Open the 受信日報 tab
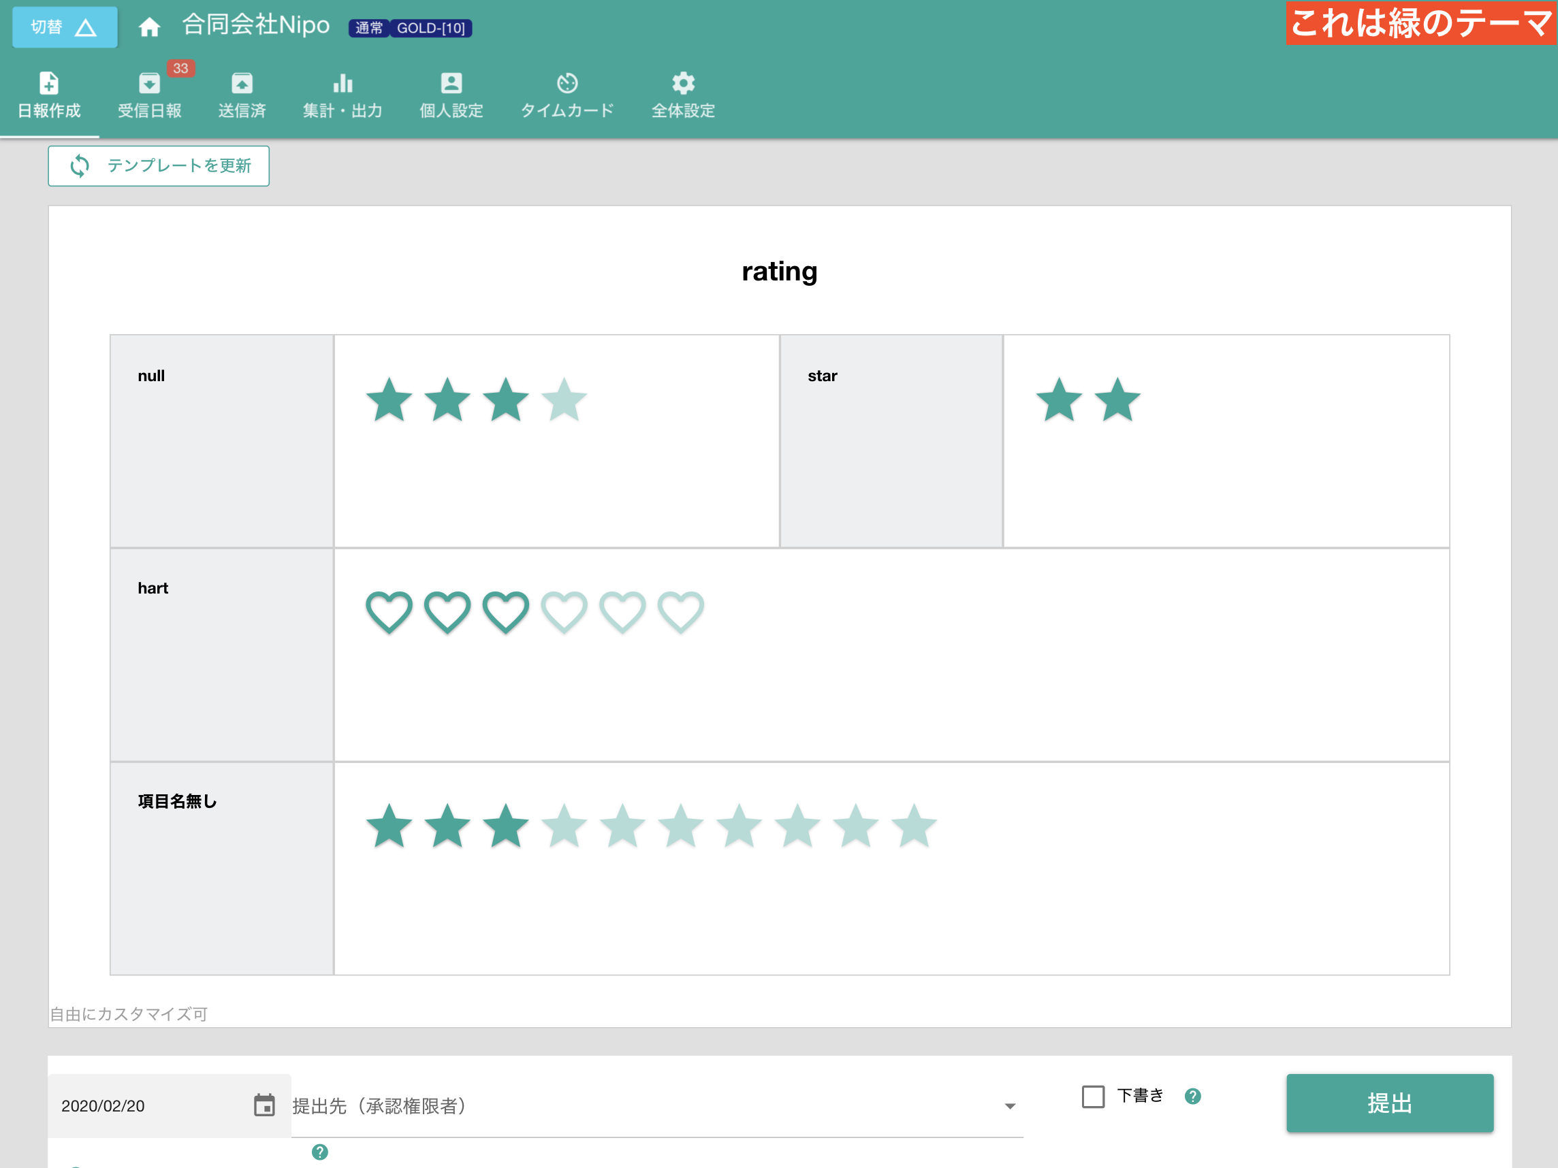Image resolution: width=1558 pixels, height=1168 pixels. pyautogui.click(x=149, y=97)
